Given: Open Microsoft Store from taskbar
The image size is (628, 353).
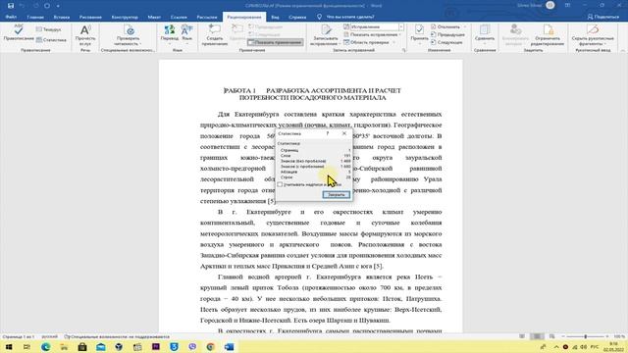Looking at the screenshot, I should 82,346.
